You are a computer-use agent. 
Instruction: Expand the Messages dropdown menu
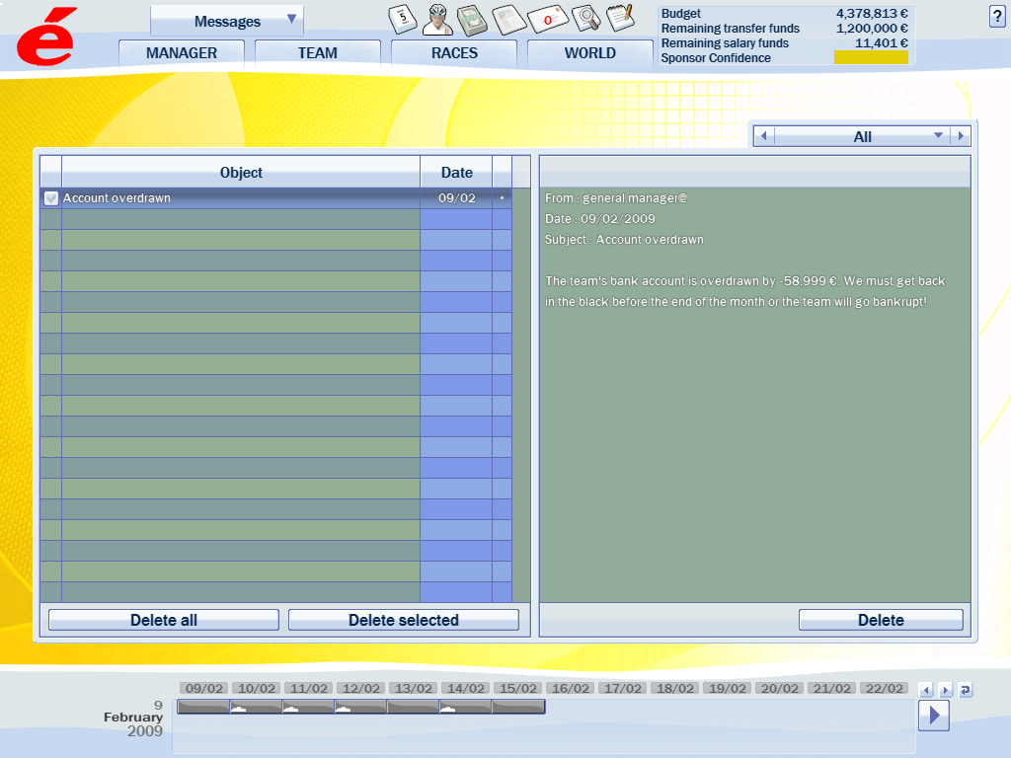pos(290,20)
